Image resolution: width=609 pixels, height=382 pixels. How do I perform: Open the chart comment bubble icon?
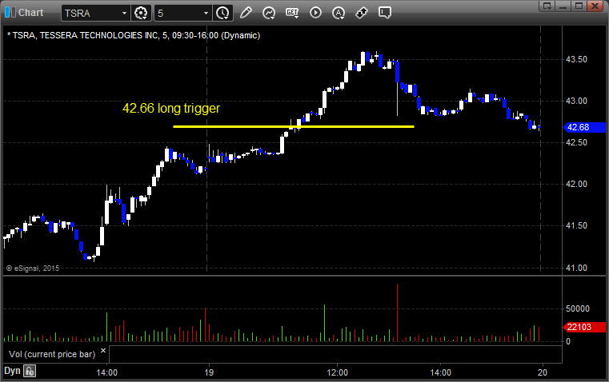384,13
